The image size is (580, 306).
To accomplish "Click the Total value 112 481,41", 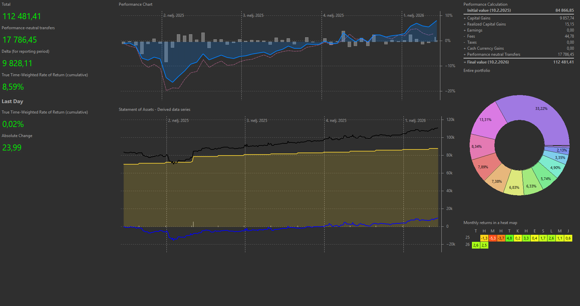I will [x=22, y=16].
